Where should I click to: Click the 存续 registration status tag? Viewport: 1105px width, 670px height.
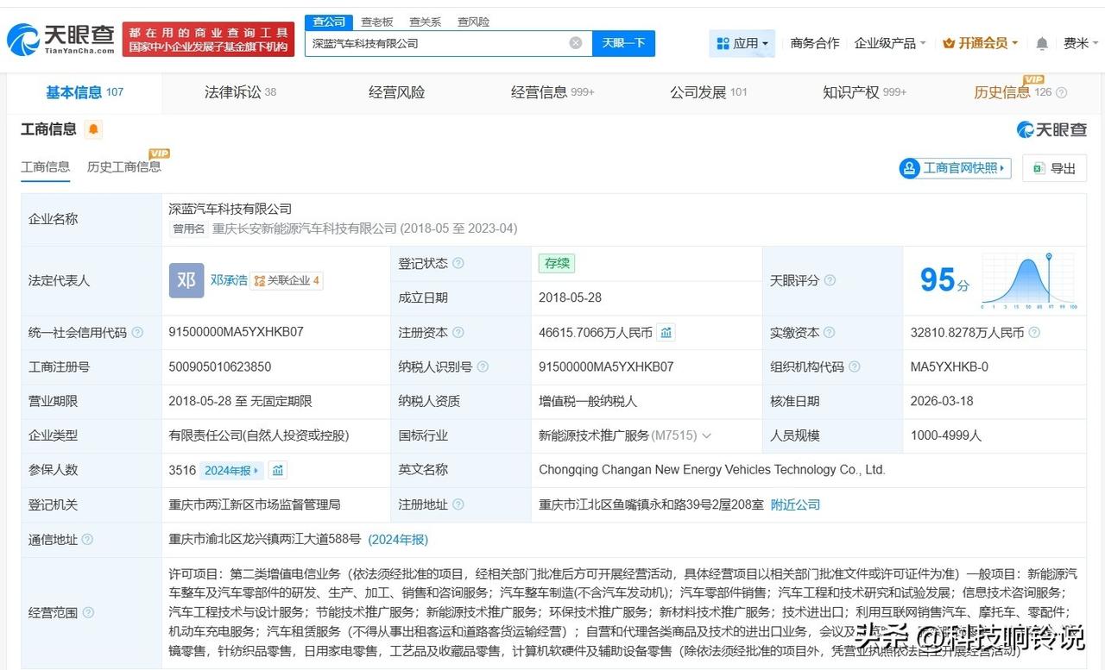557,263
